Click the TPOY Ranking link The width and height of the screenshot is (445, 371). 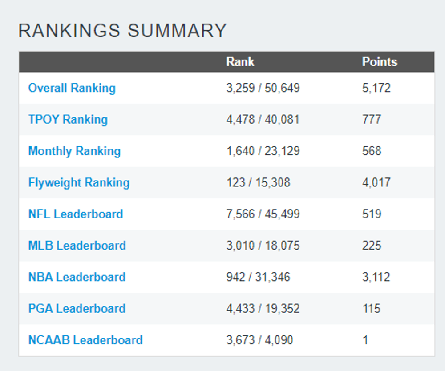[68, 120]
